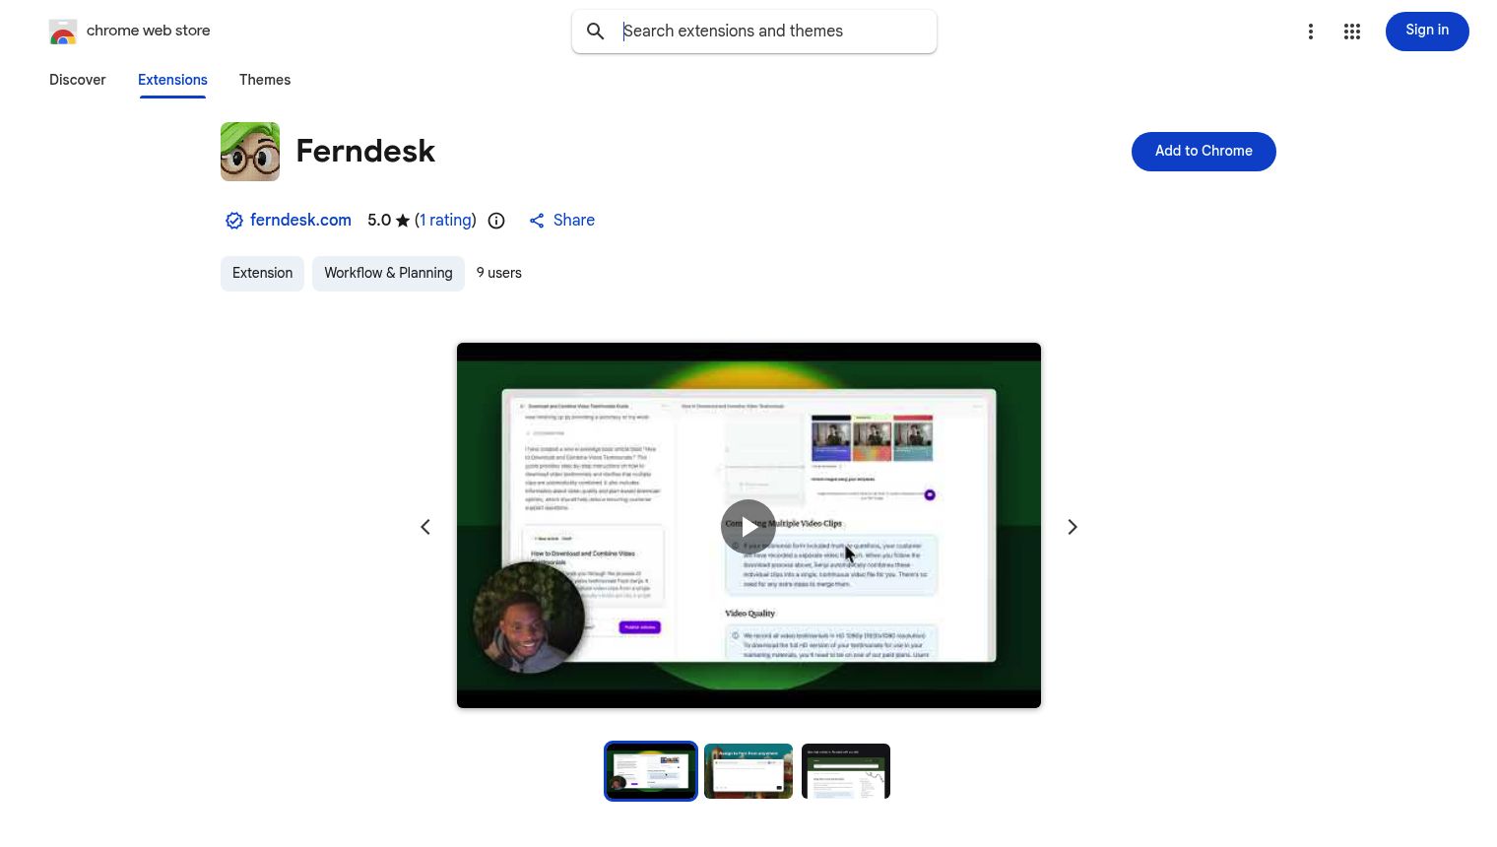Open Google apps grid
The image size is (1497, 847).
[1351, 31]
